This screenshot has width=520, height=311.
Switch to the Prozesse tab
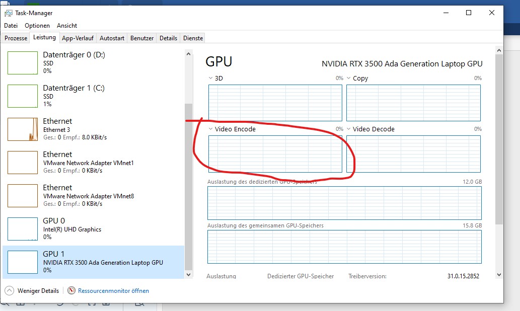pos(16,37)
